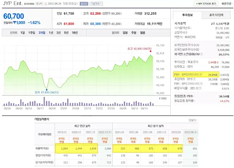234x168 pixels.
Task: Click the 시가 61,800 value
Action: tap(69, 24)
